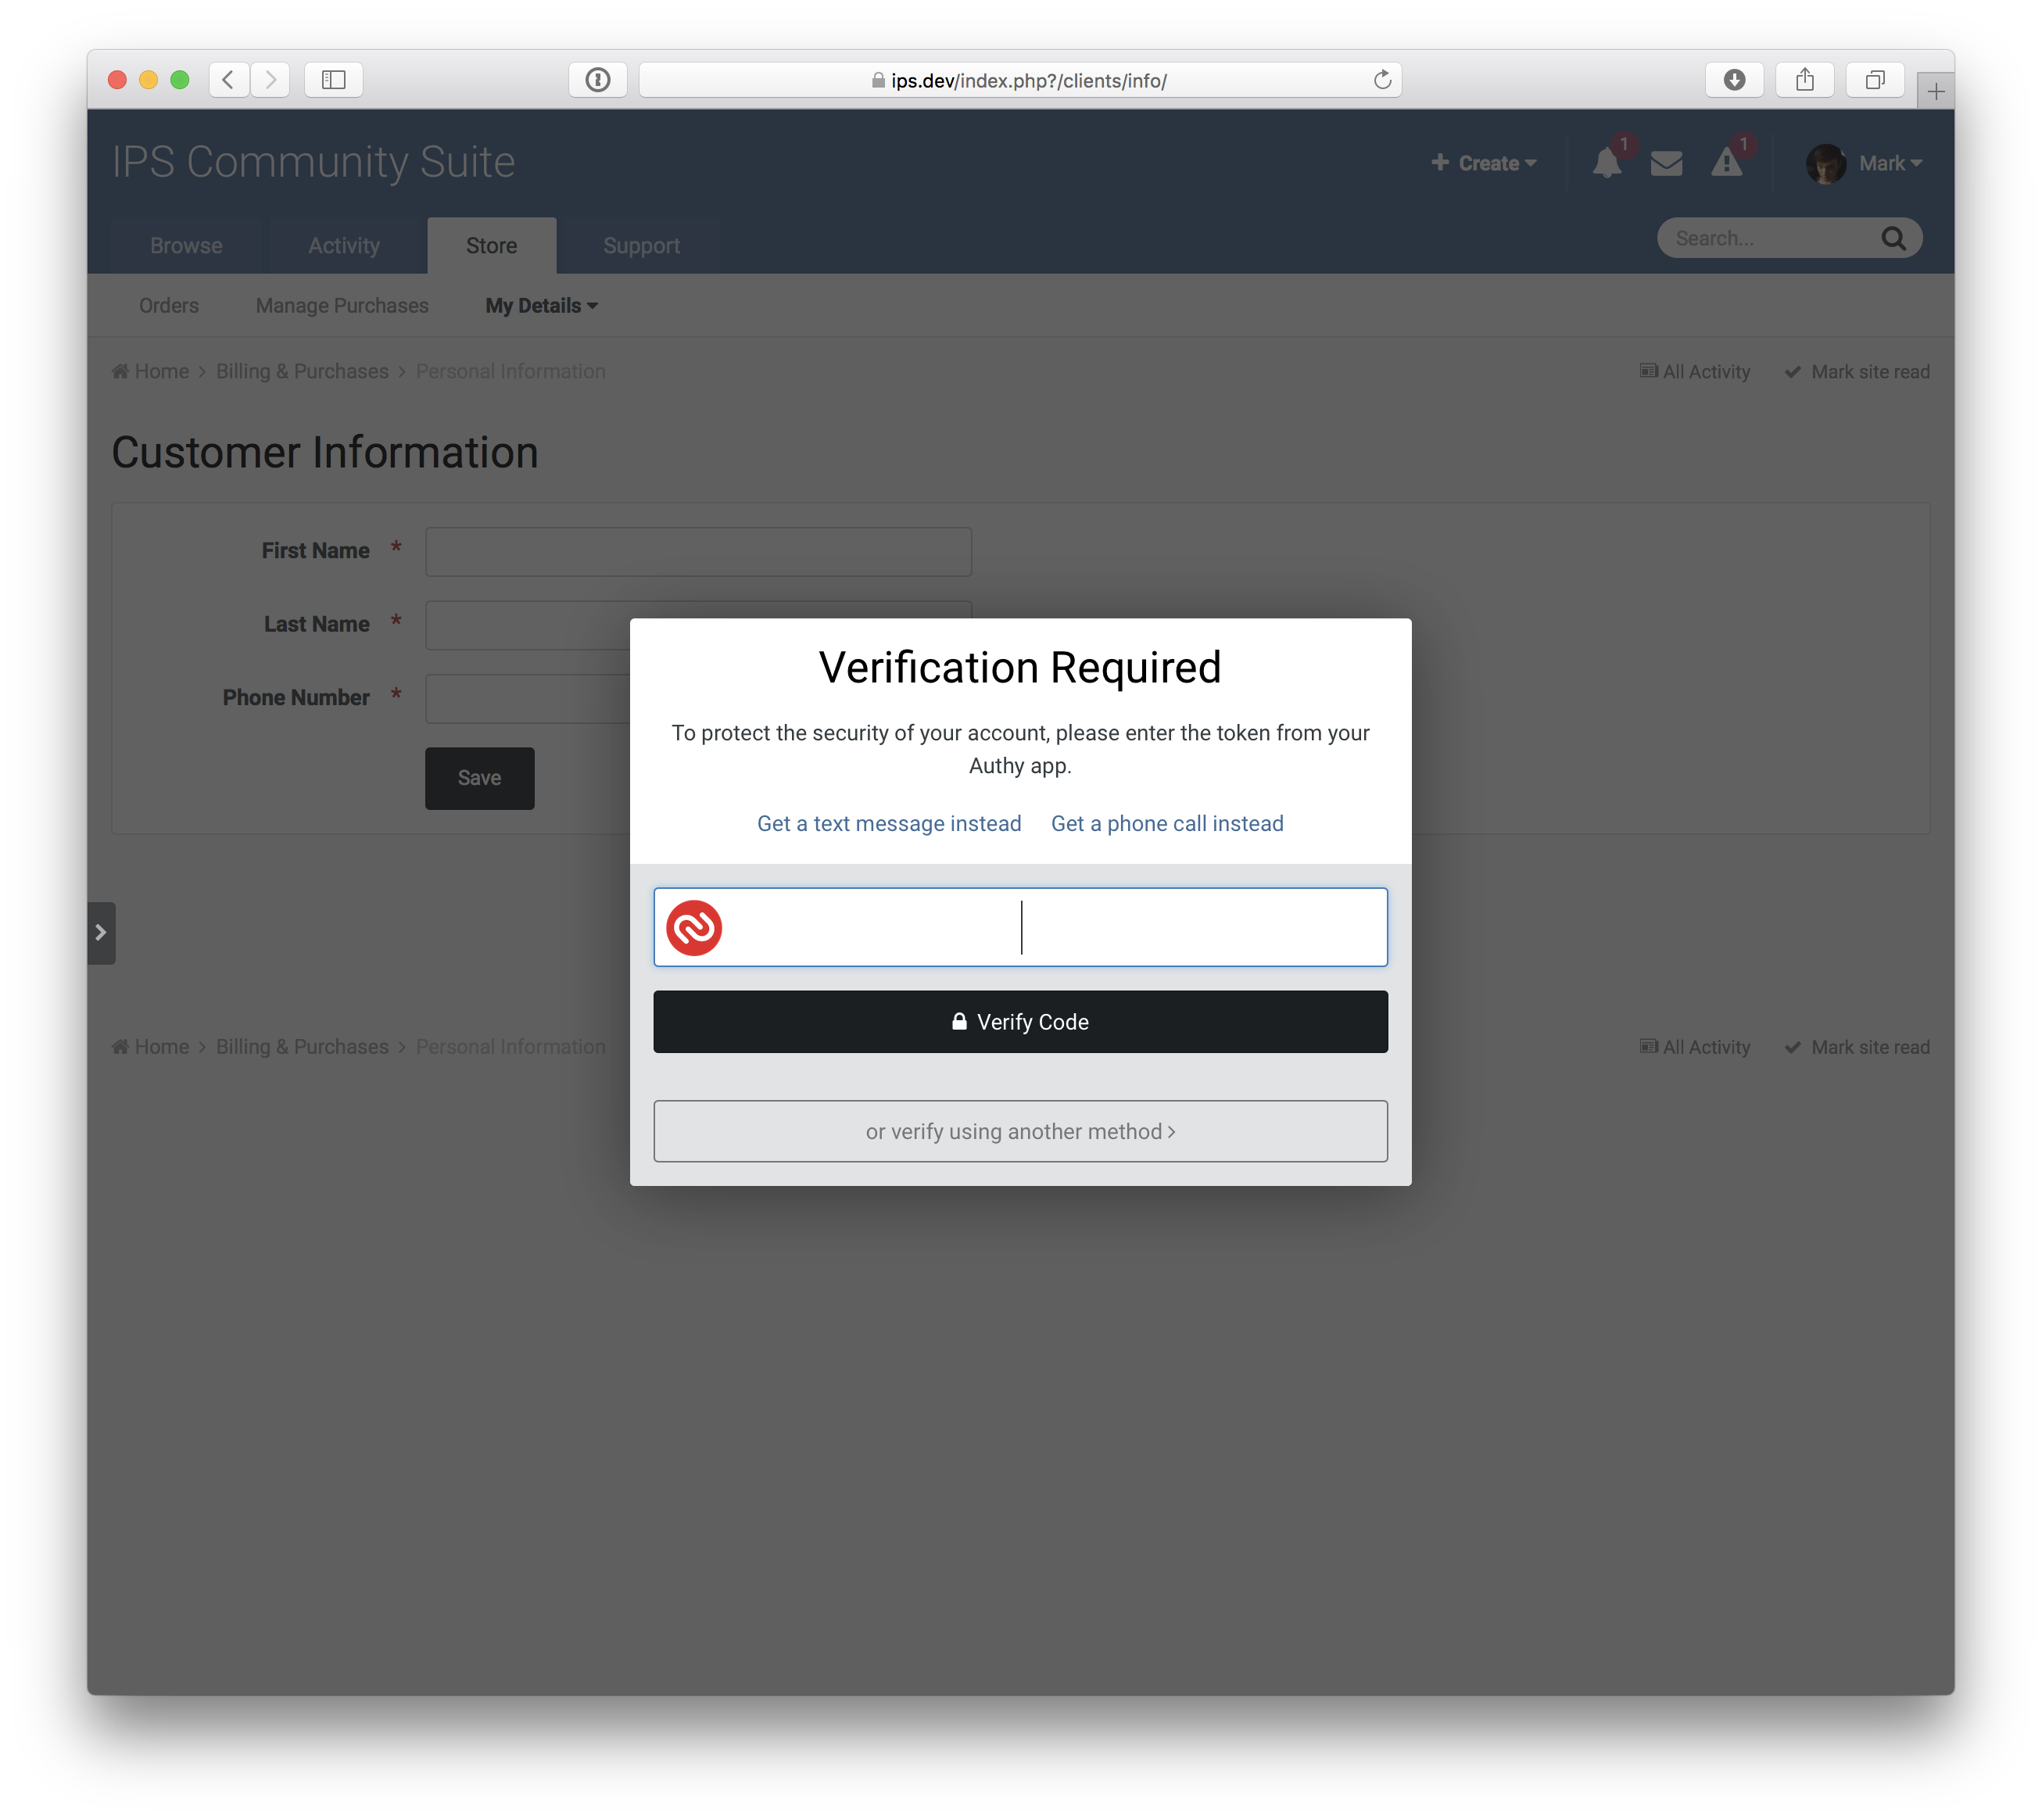This screenshot has width=2042, height=1820.
Task: Open the Create dropdown menu
Action: (1483, 163)
